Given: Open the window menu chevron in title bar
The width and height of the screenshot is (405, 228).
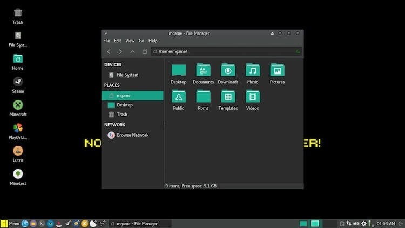Looking at the screenshot, I should coord(106,33).
